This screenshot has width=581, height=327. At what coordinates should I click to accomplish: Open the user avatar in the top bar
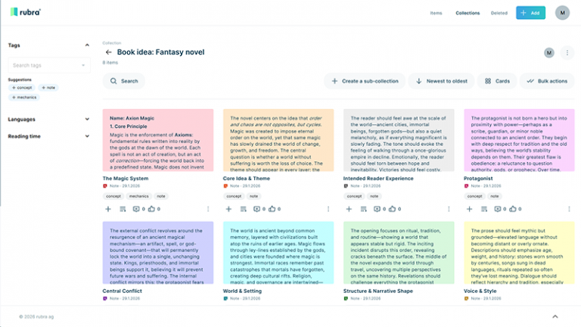coord(562,13)
